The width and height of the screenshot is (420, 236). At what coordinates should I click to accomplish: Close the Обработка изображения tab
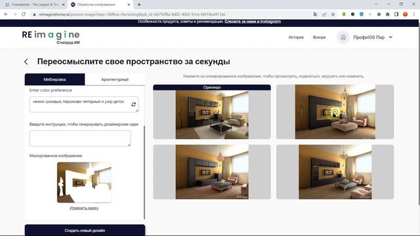point(129,5)
